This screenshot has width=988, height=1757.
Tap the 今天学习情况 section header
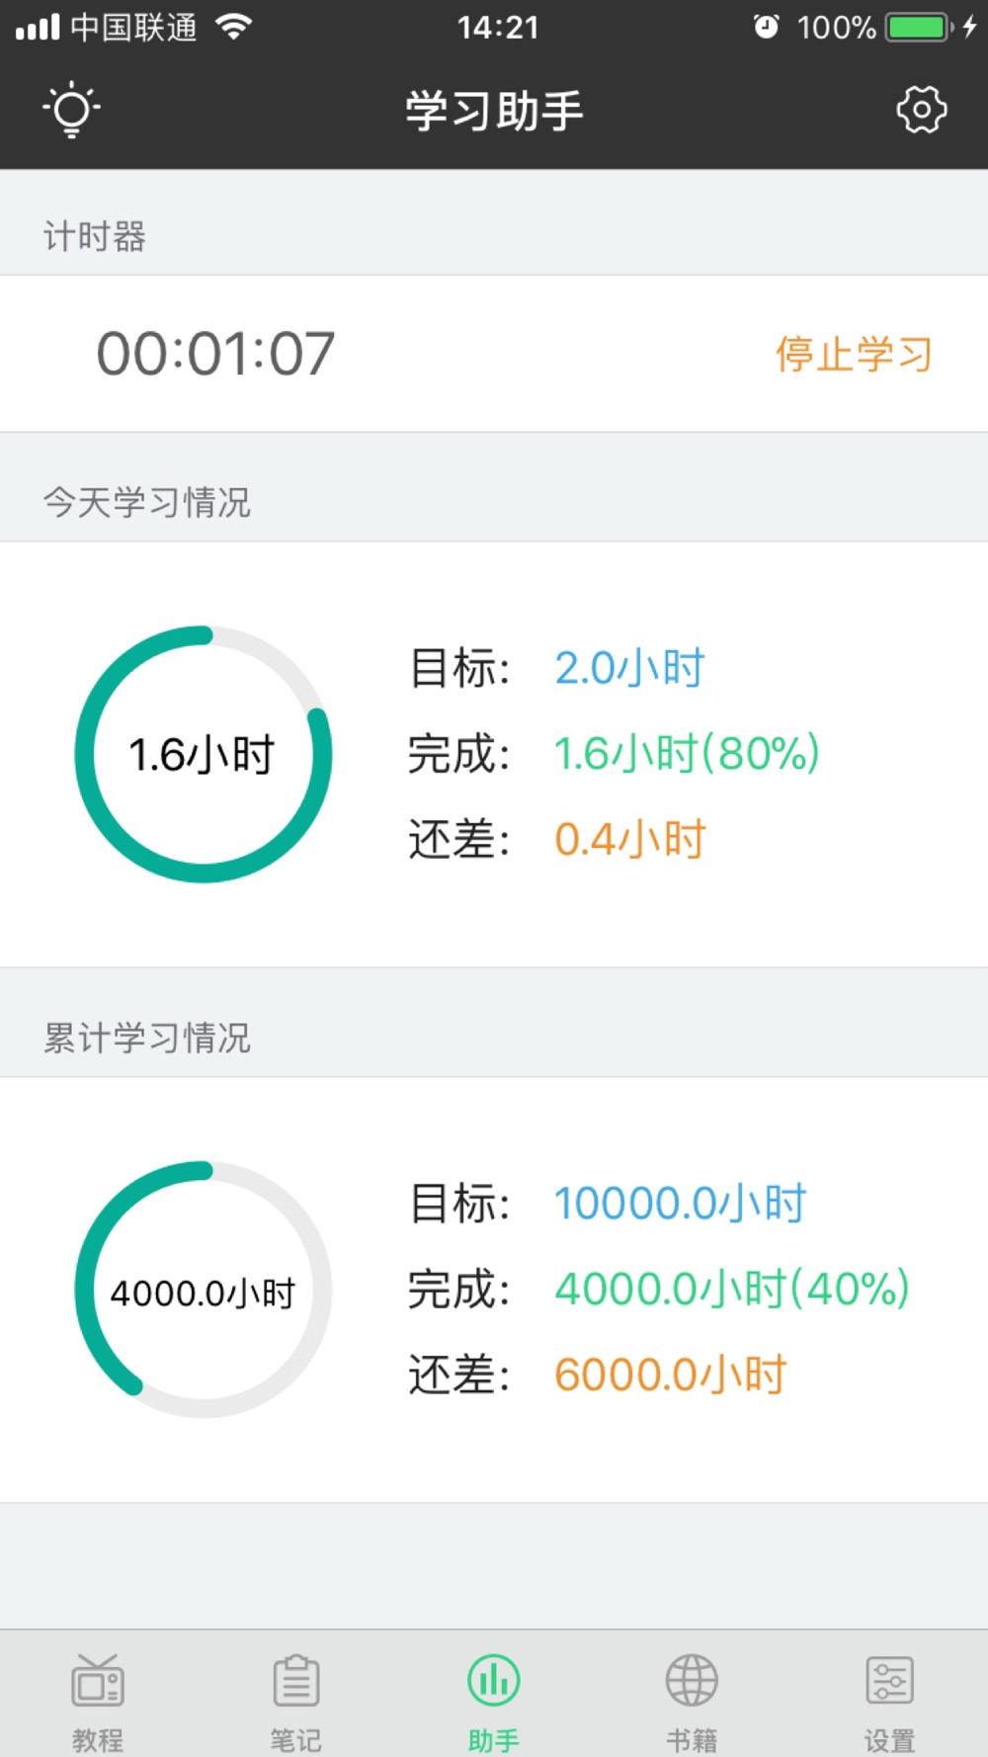146,502
